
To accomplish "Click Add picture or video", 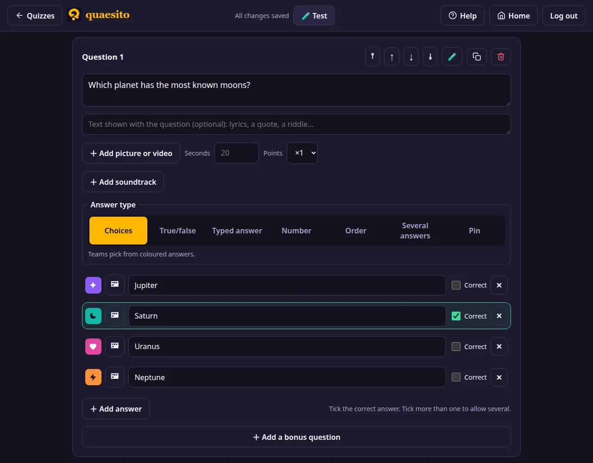I will (131, 153).
